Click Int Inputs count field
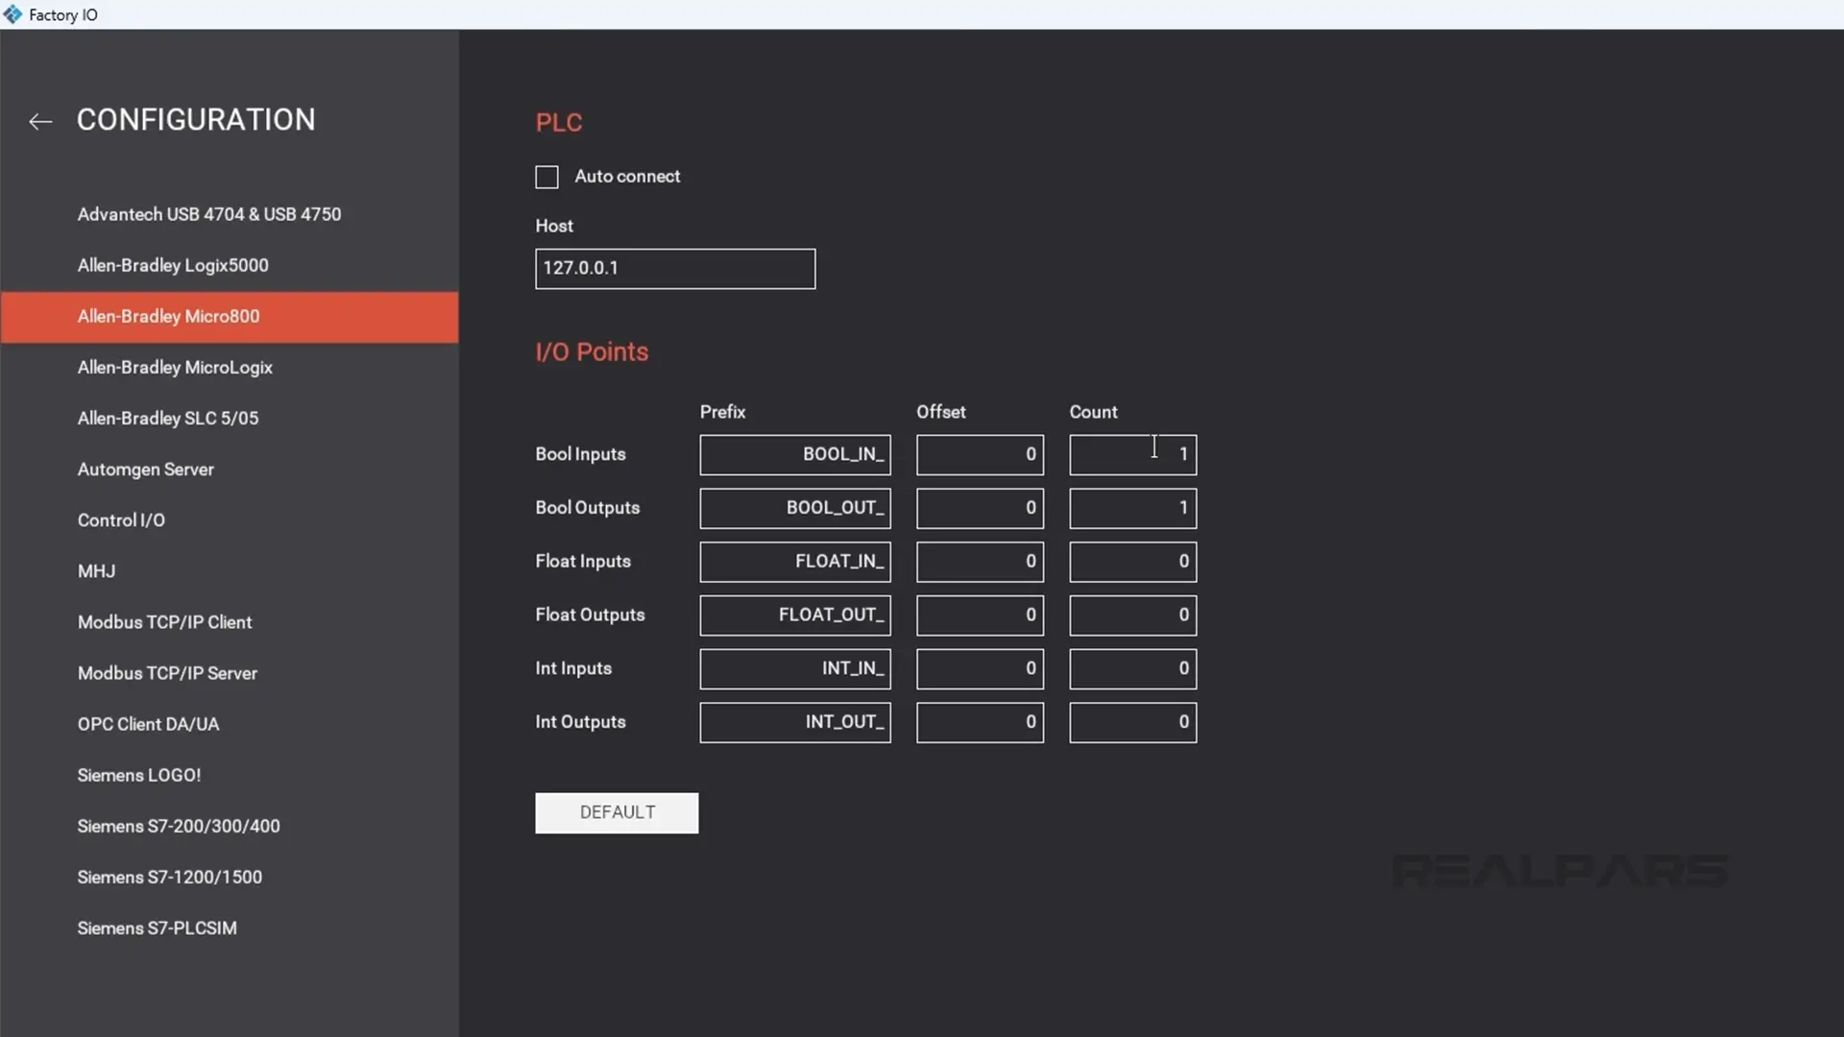The width and height of the screenshot is (1844, 1037). 1133,669
